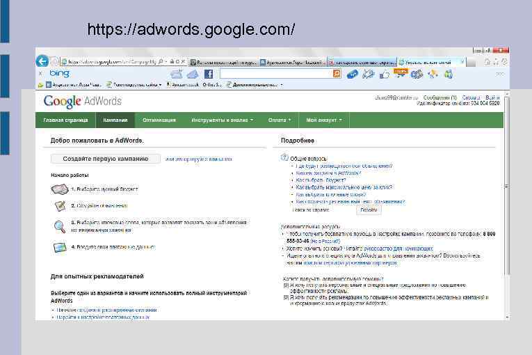
Task: Click step 2 Создайте объявления link
Action: pyautogui.click(x=102, y=206)
